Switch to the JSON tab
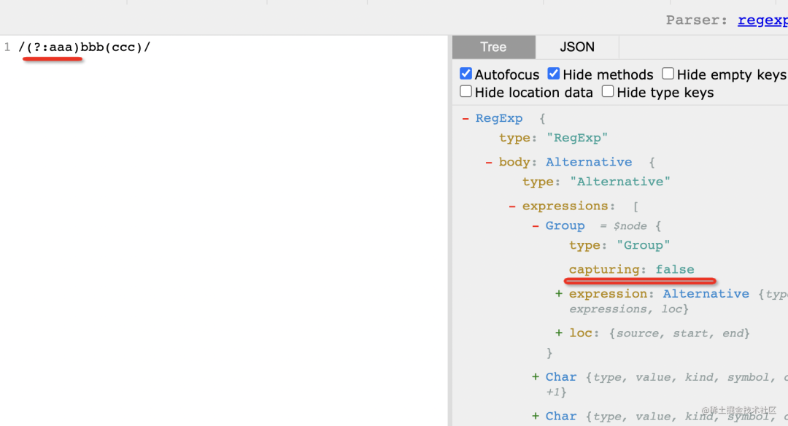Viewport: 788px width, 426px height. pyautogui.click(x=577, y=47)
